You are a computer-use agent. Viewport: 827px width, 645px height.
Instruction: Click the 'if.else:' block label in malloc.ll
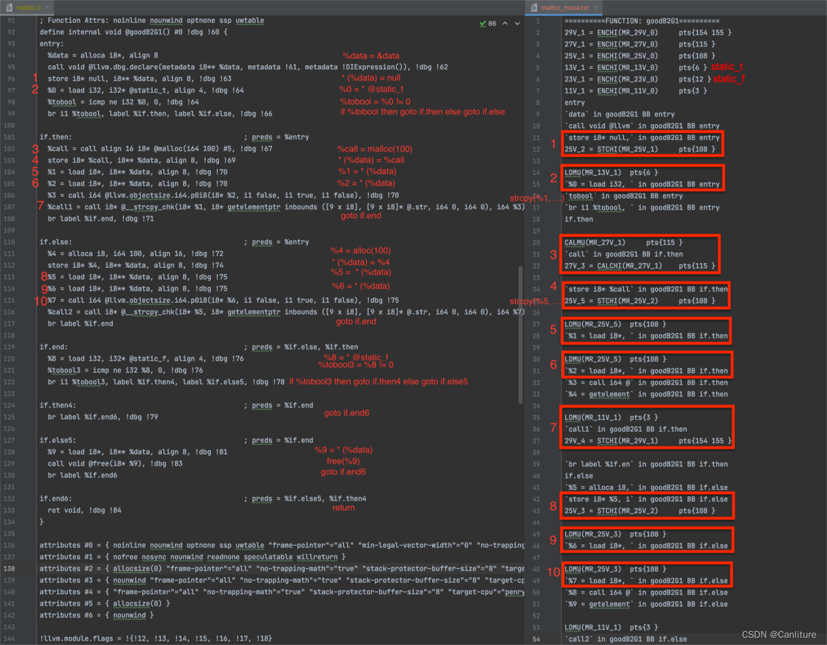pos(55,242)
